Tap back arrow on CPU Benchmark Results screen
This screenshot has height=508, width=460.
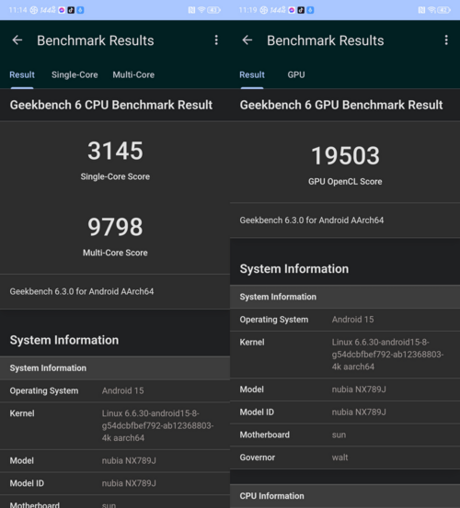coord(17,40)
